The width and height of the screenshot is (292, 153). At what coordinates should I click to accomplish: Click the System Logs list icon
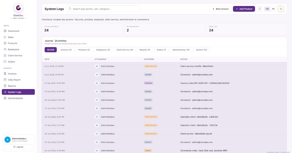coord(5,92)
